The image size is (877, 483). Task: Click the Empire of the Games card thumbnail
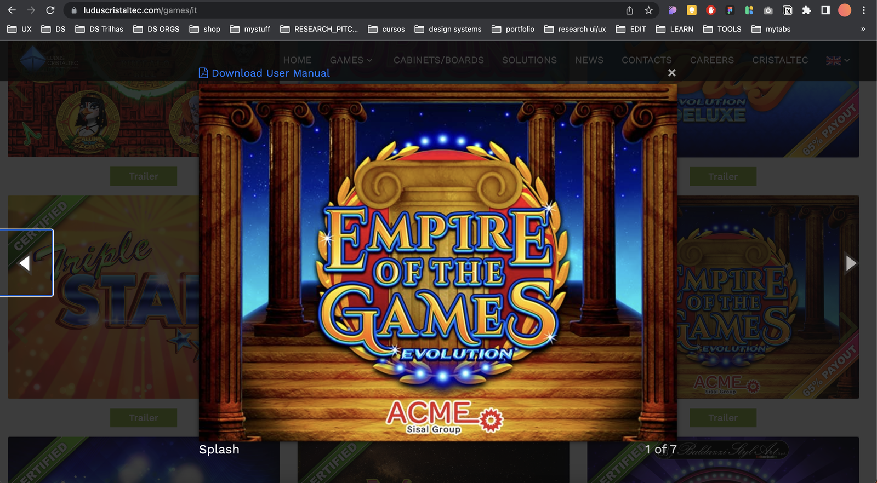point(768,297)
